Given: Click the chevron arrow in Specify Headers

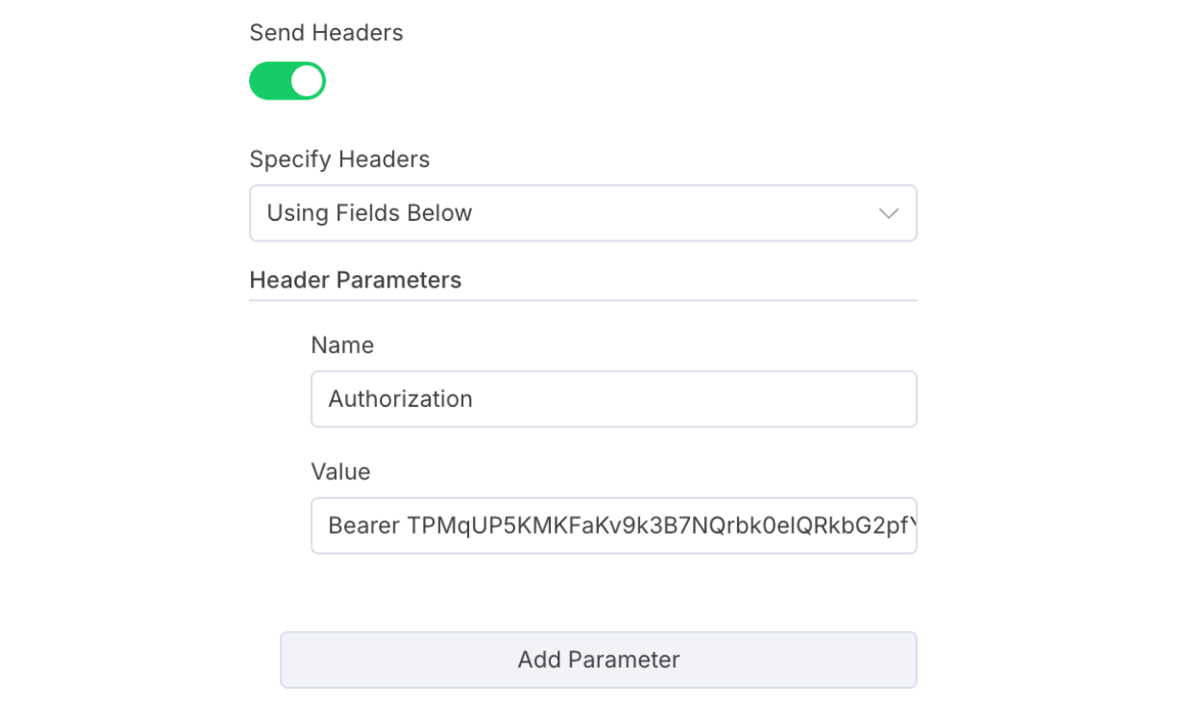Looking at the screenshot, I should pyautogui.click(x=888, y=213).
